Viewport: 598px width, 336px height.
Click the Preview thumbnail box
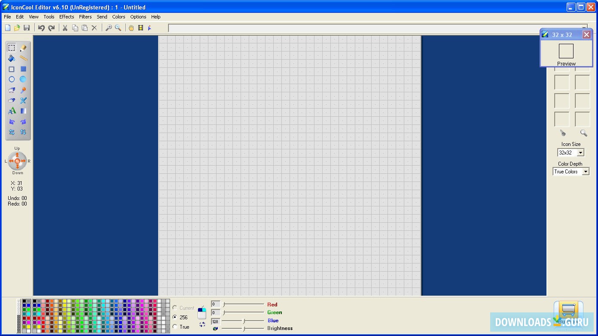566,51
